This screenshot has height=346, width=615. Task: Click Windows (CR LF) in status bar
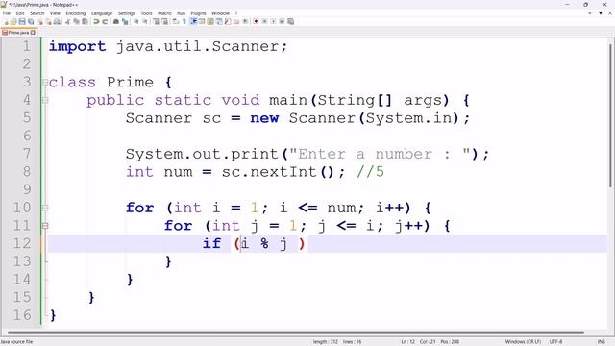(x=523, y=342)
